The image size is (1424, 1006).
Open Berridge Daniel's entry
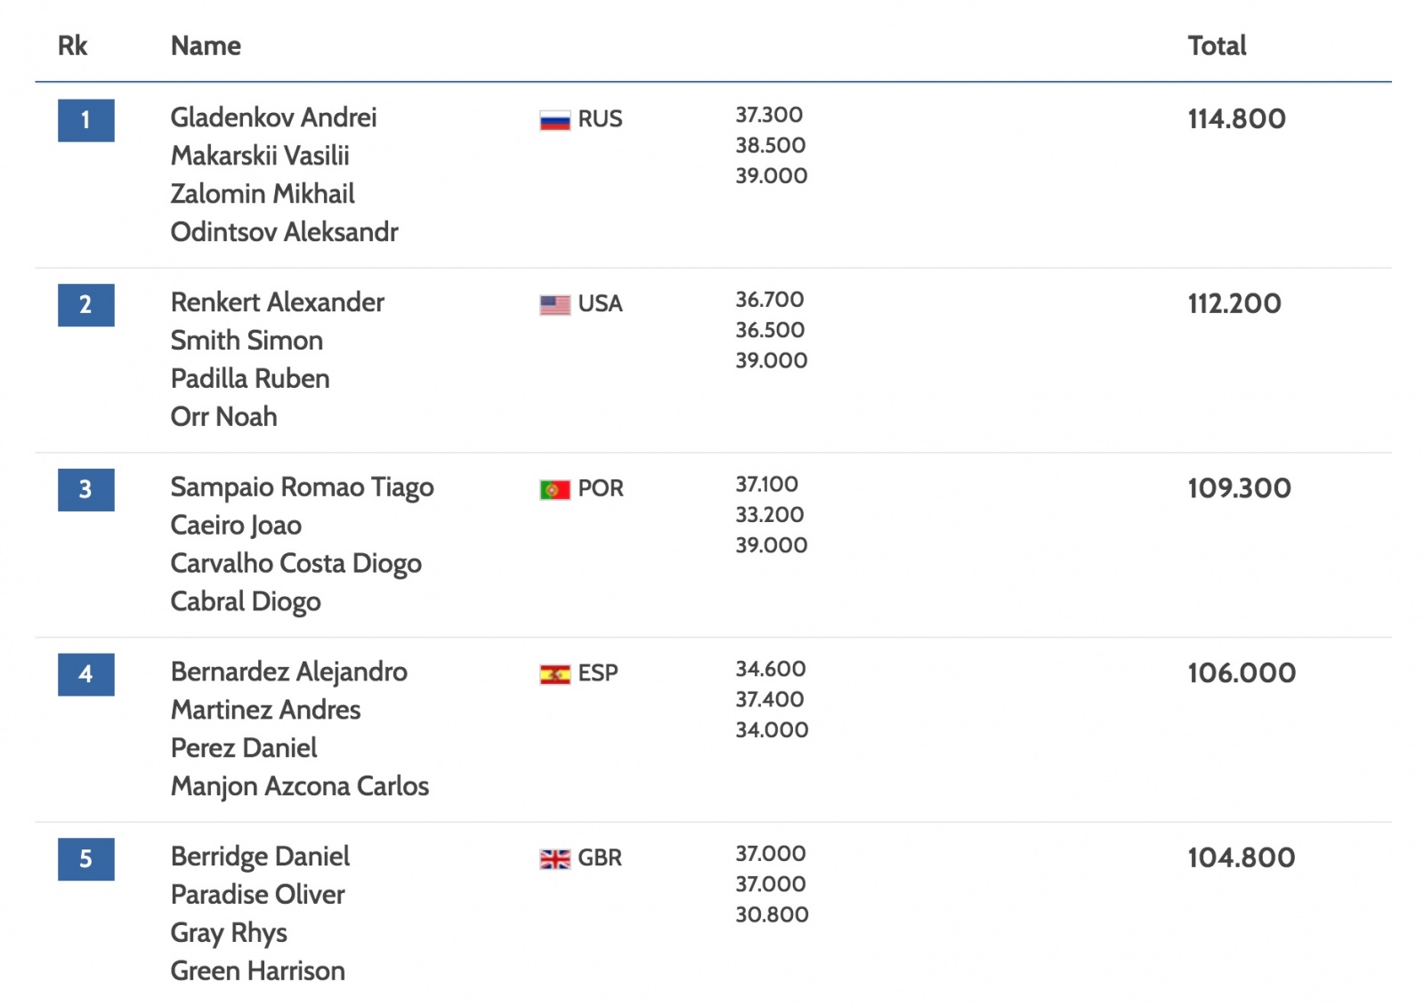point(260,857)
